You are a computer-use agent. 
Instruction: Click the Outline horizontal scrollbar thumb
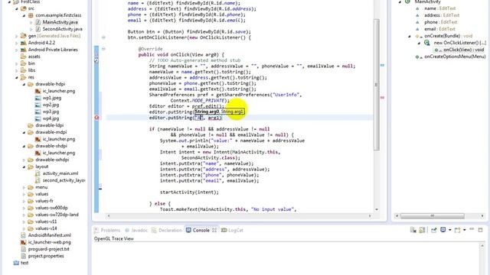pos(433,215)
